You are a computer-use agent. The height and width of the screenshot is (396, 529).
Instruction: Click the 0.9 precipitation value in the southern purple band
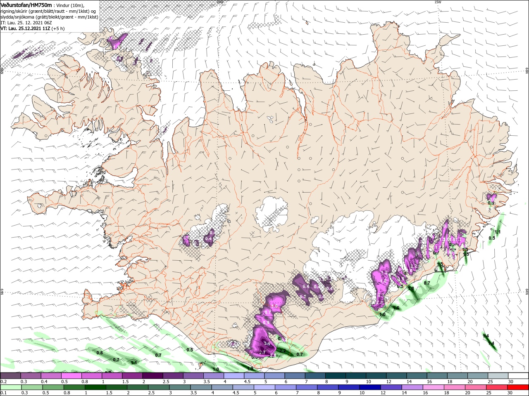(x=267, y=323)
